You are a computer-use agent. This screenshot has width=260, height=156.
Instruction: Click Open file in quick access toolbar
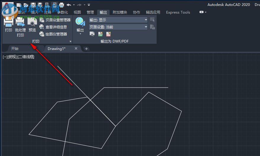pyautogui.click(x=25, y=5)
